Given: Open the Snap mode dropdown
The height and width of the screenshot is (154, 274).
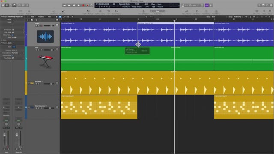Looking at the screenshot, I should click(213, 17).
